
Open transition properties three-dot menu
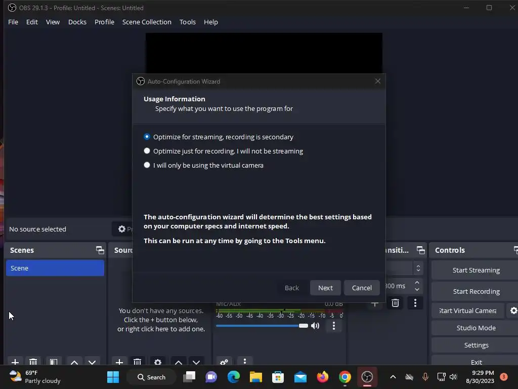415,303
